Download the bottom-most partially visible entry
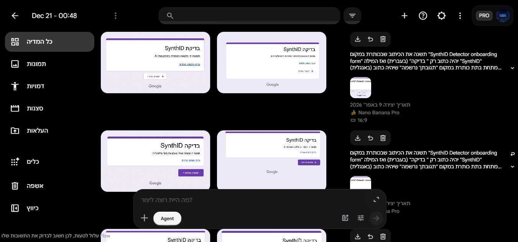 coord(358,237)
